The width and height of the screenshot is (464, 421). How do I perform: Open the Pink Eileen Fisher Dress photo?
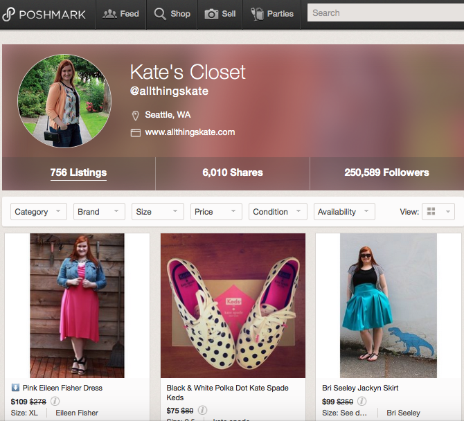pyautogui.click(x=78, y=305)
